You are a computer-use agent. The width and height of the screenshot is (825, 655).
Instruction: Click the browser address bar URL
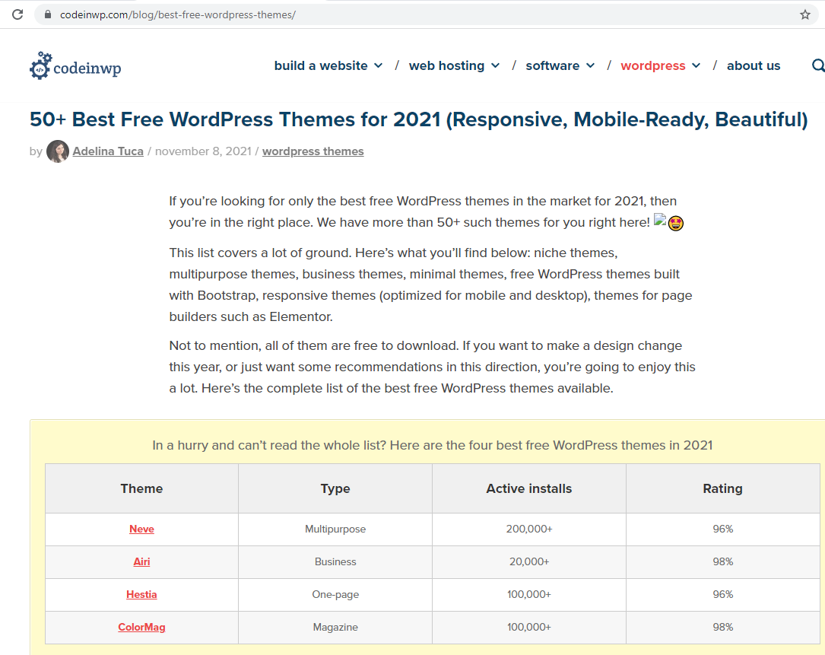click(x=178, y=14)
